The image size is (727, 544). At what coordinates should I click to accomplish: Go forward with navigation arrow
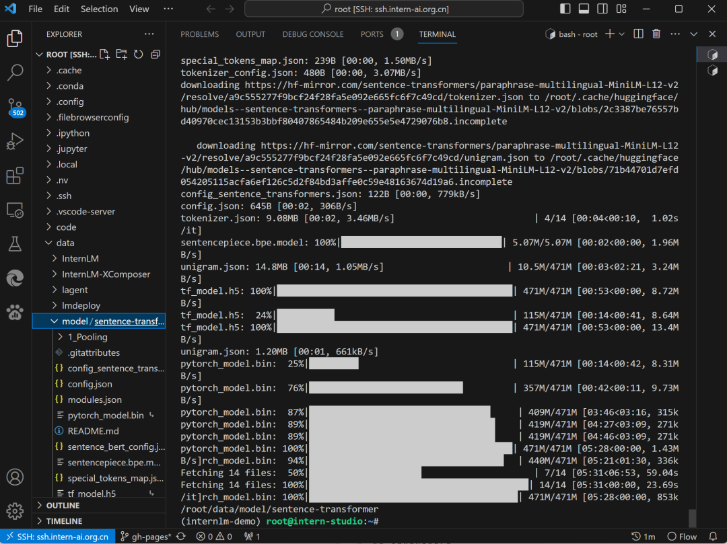(x=230, y=9)
